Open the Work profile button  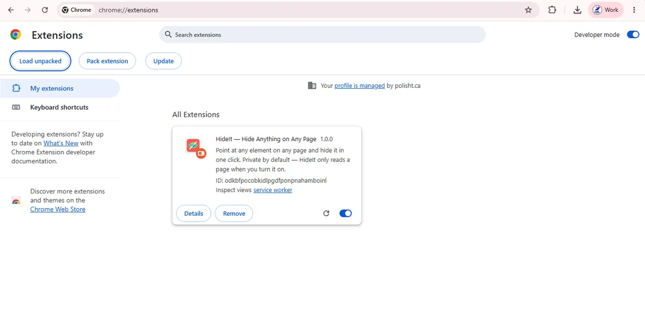(x=606, y=10)
